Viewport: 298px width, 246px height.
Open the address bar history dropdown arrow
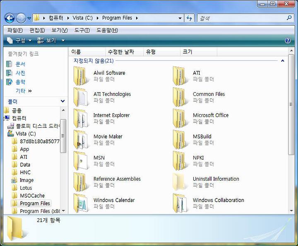click(x=180, y=18)
